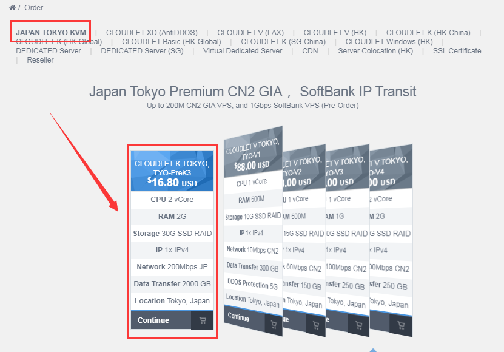The image size is (504, 352).
Task: Click the 'Order' breadcrumb text
Action: pos(33,8)
